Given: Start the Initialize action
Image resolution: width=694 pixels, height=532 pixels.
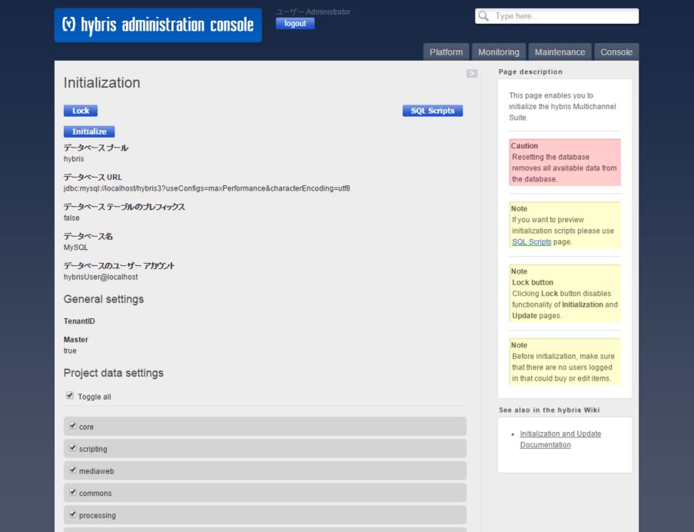Looking at the screenshot, I should (x=89, y=131).
